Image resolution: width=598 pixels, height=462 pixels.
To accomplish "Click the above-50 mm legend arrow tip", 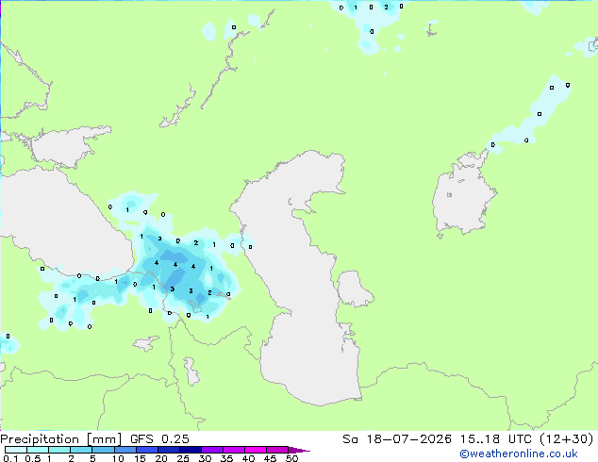I will click(x=299, y=450).
